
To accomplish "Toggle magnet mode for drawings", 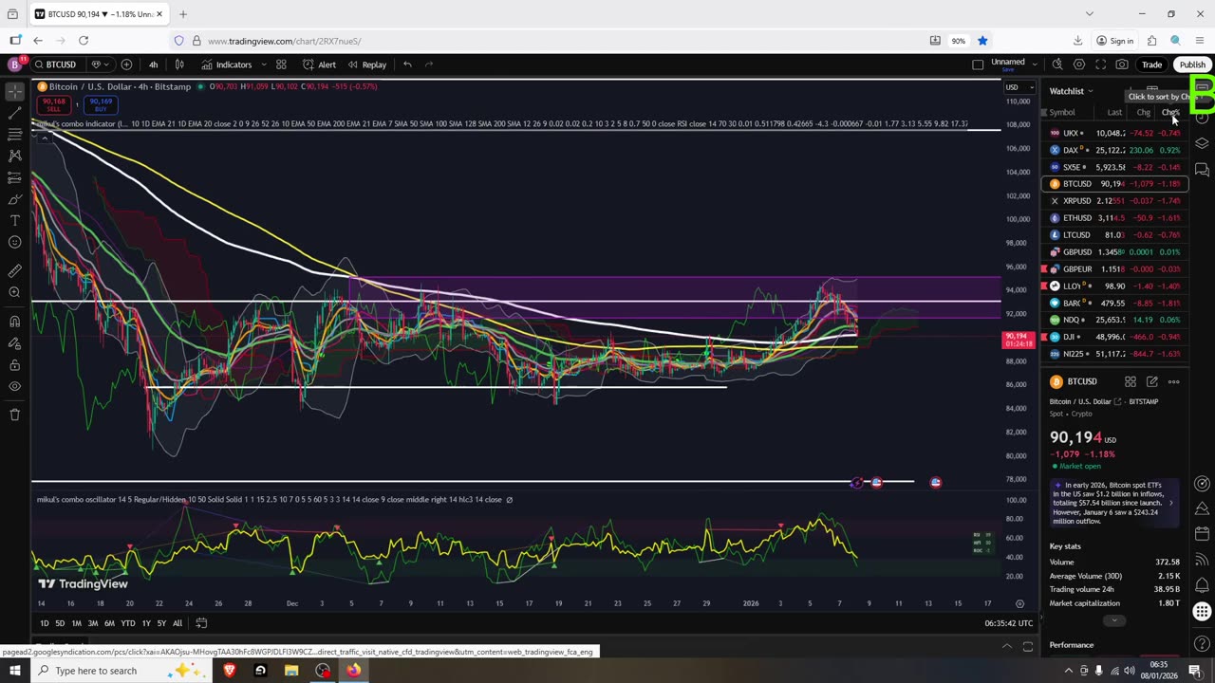I will [x=15, y=322].
